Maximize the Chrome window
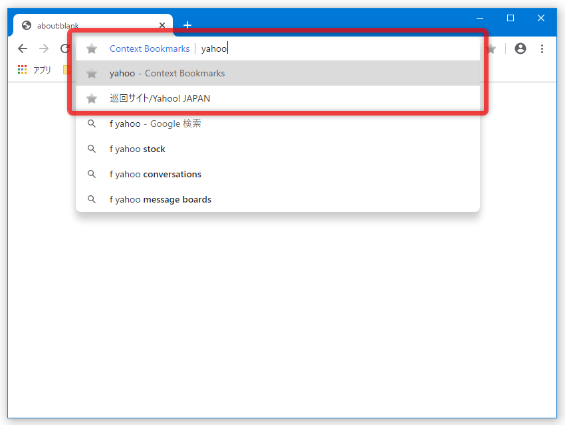565x425 pixels. (510, 18)
